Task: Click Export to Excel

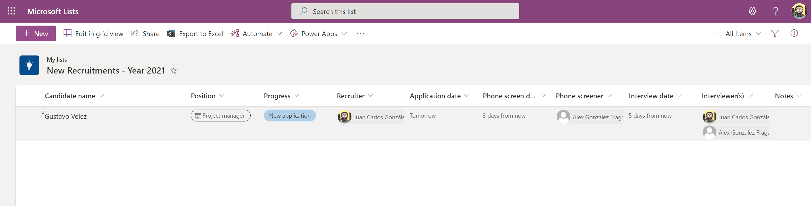Action: pyautogui.click(x=195, y=33)
